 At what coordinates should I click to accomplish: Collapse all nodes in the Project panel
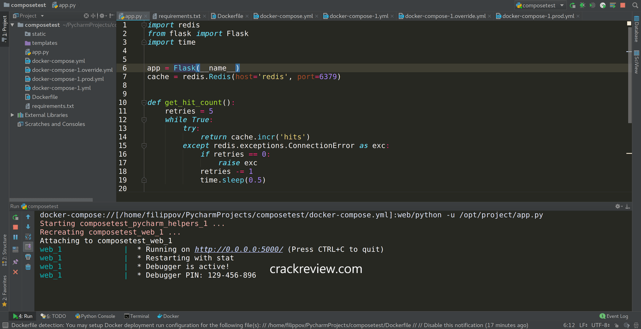pos(93,16)
